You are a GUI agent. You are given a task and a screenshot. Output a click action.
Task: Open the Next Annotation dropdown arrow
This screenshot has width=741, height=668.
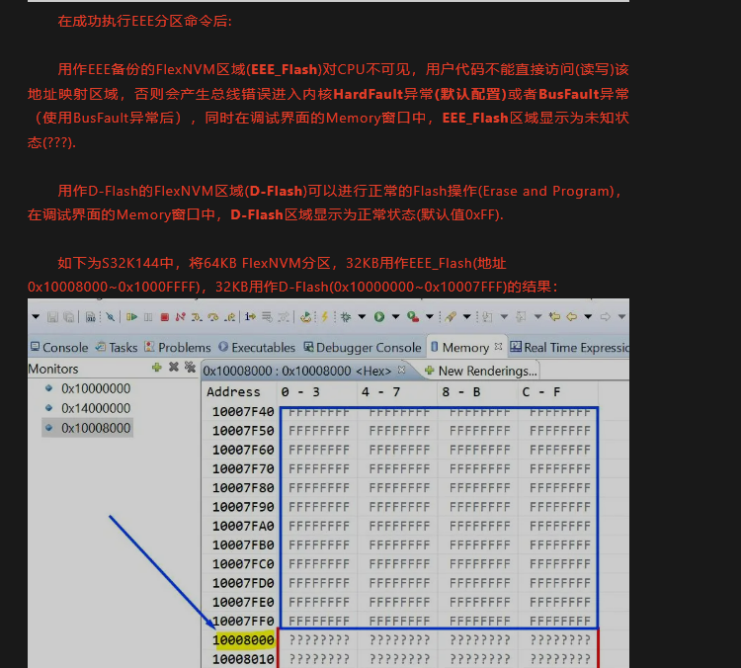(x=504, y=317)
